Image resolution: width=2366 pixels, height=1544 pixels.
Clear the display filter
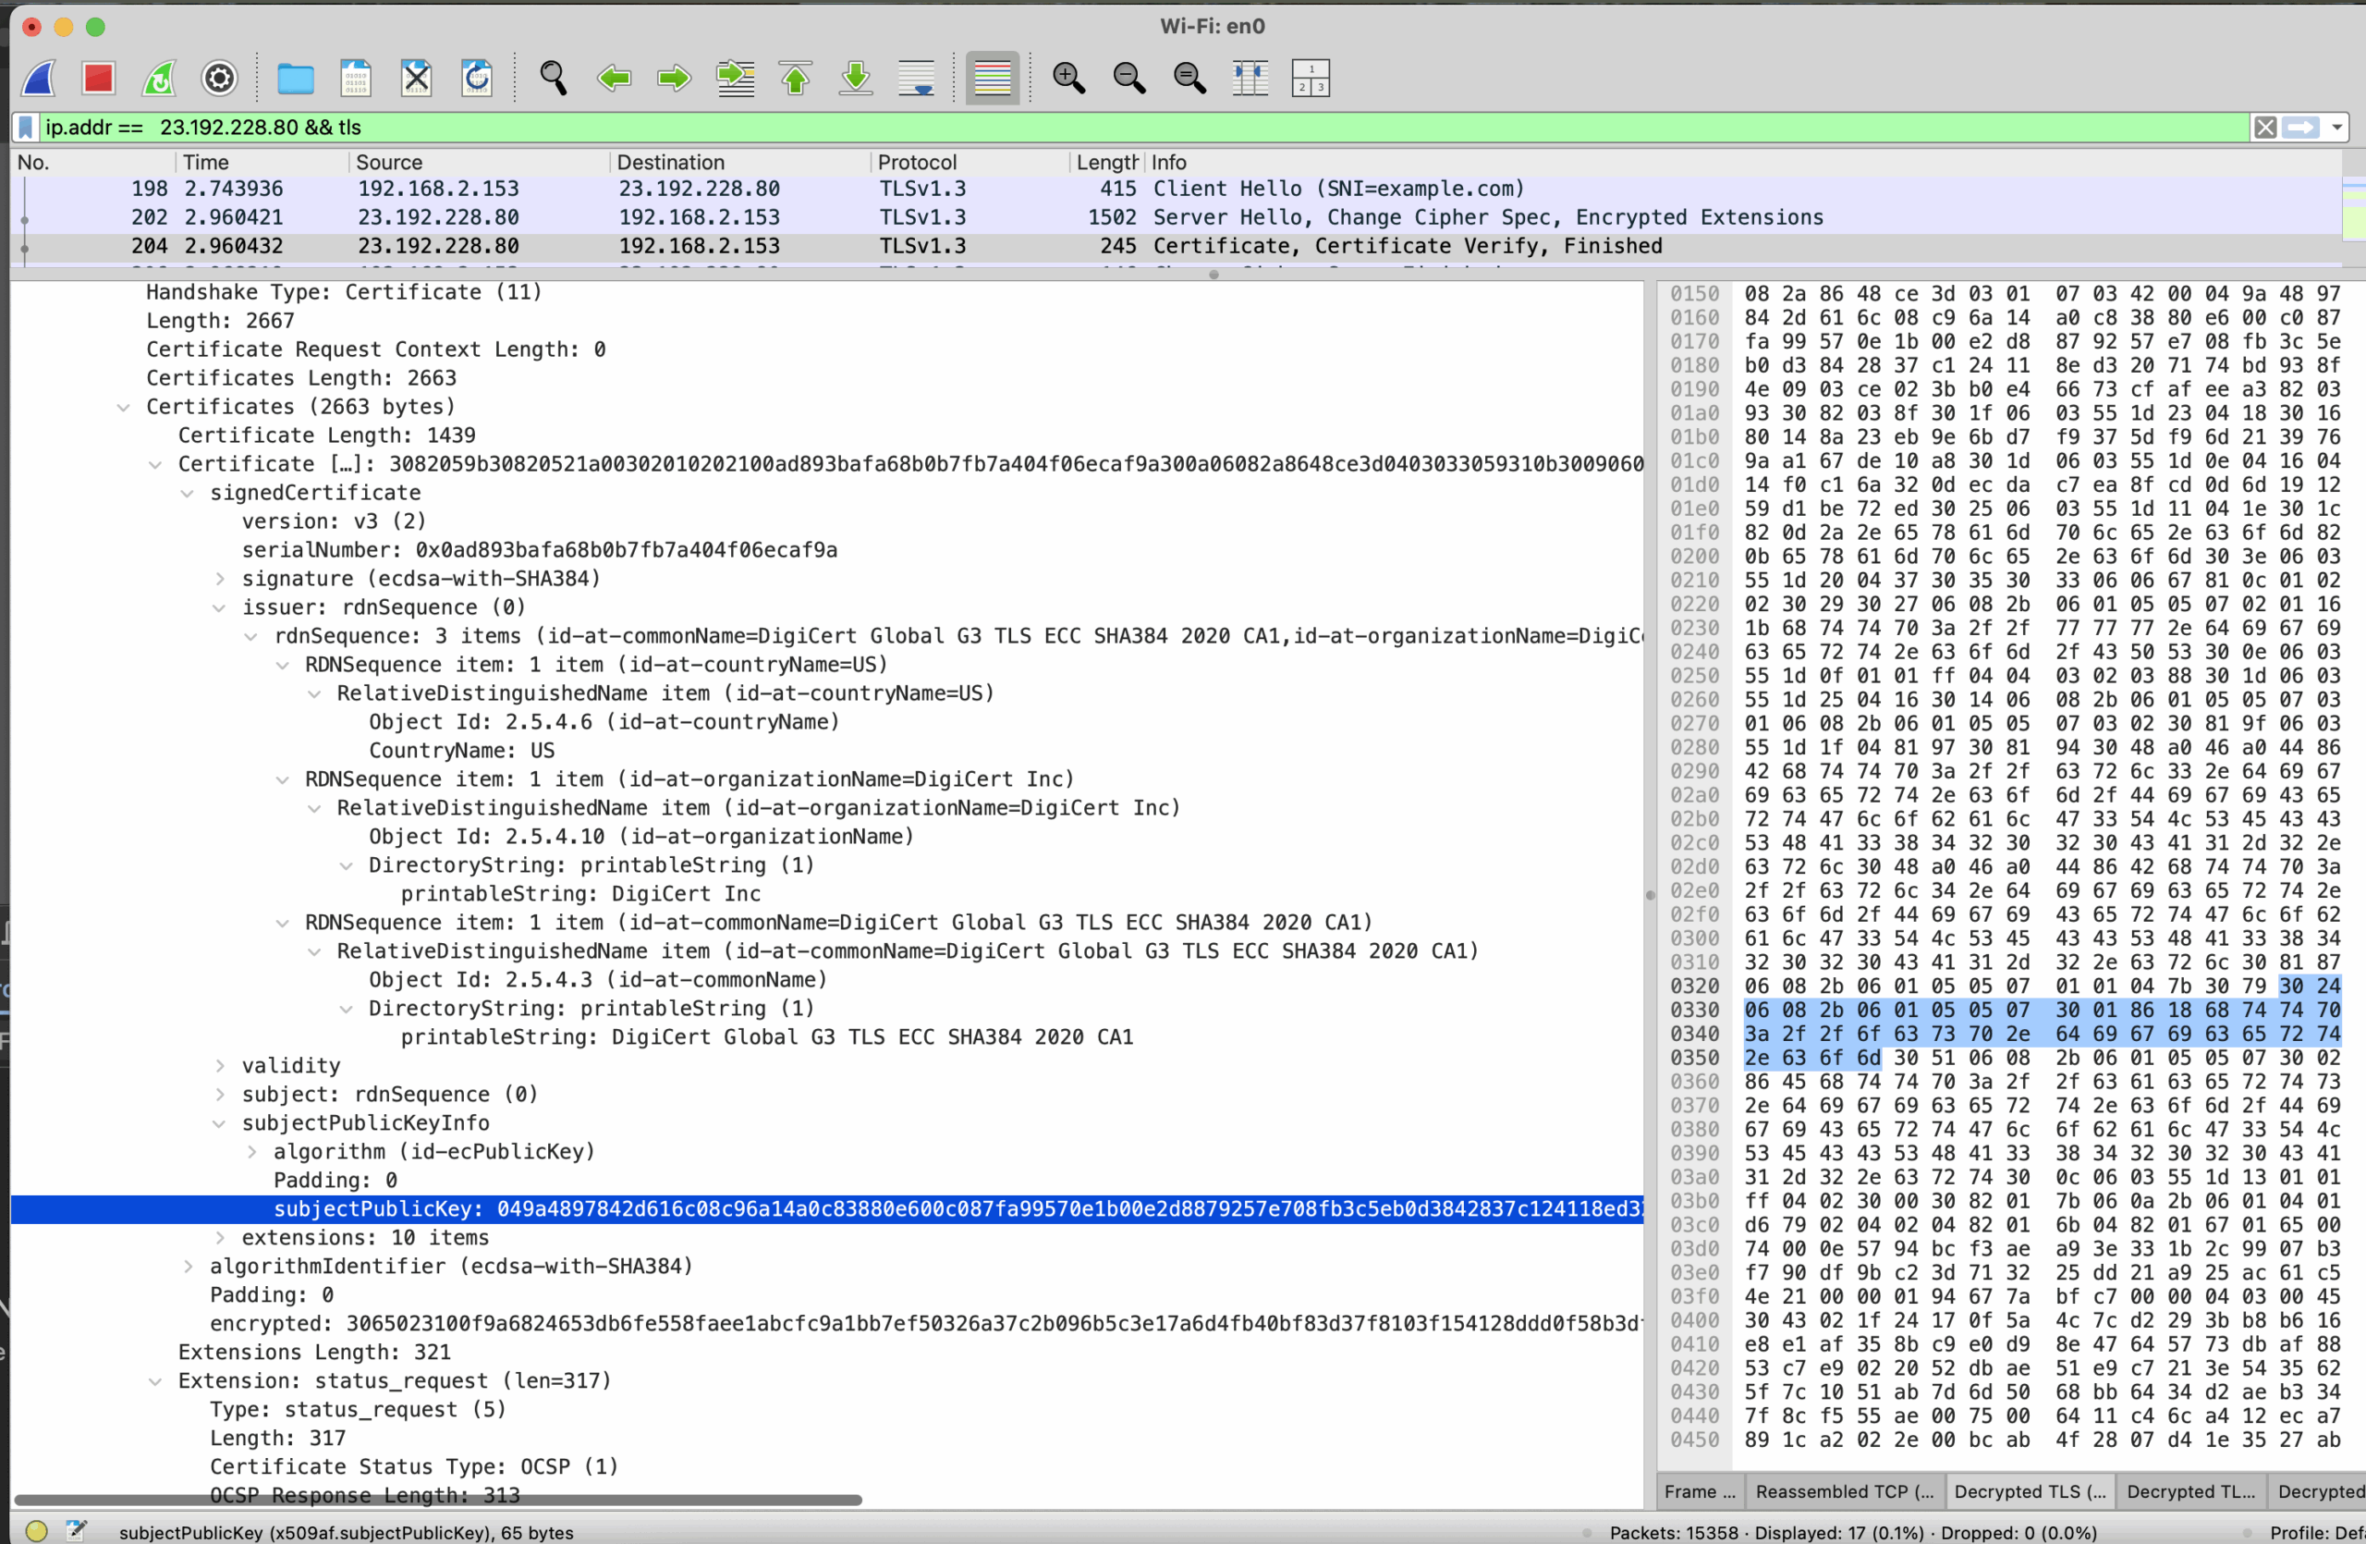[x=2265, y=128]
